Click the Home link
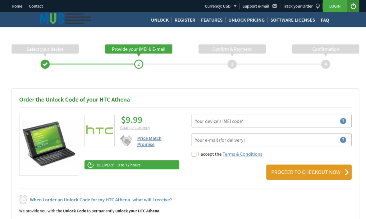Viewport: 366px width, 219px height. [17, 6]
